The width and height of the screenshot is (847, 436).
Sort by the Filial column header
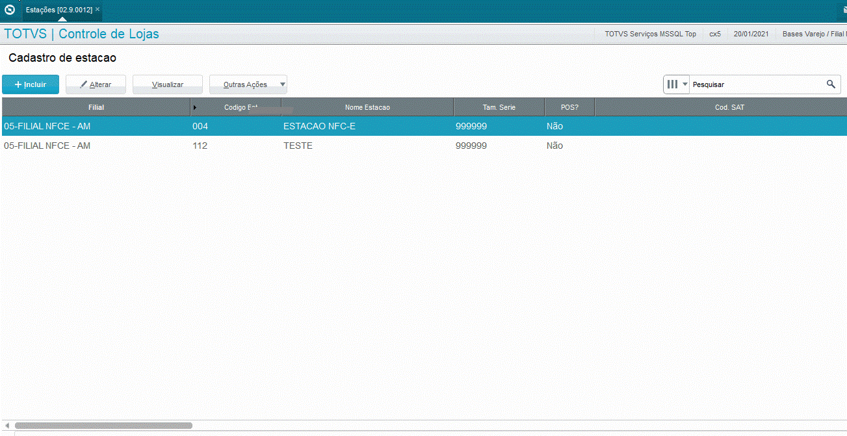coord(96,107)
